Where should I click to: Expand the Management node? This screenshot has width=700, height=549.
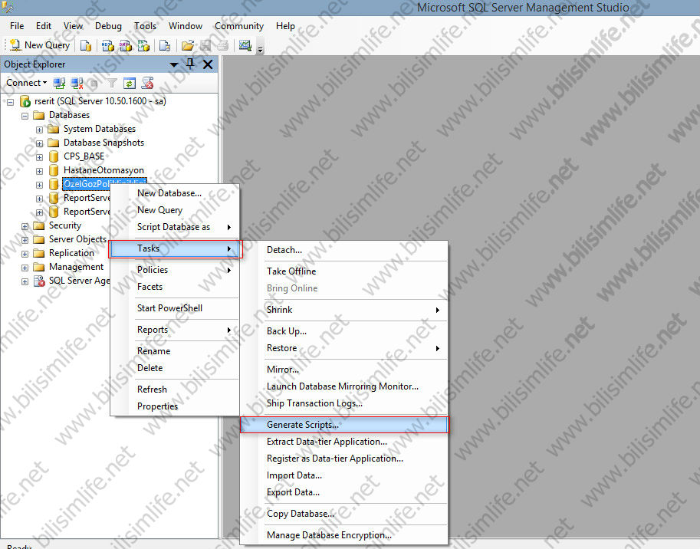(x=25, y=268)
